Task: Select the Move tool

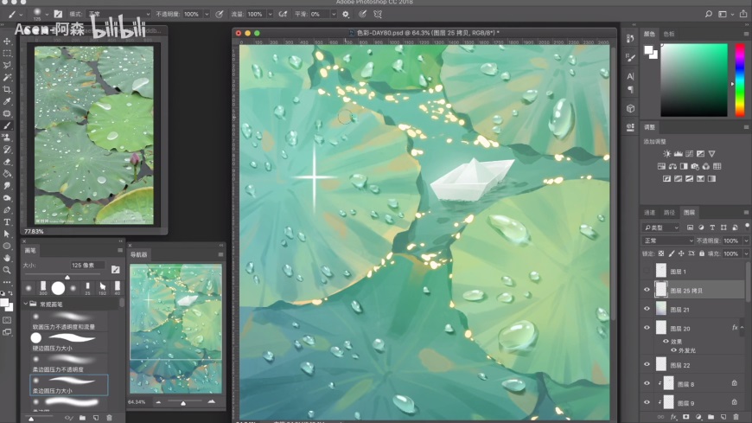Action: pyautogui.click(x=7, y=42)
